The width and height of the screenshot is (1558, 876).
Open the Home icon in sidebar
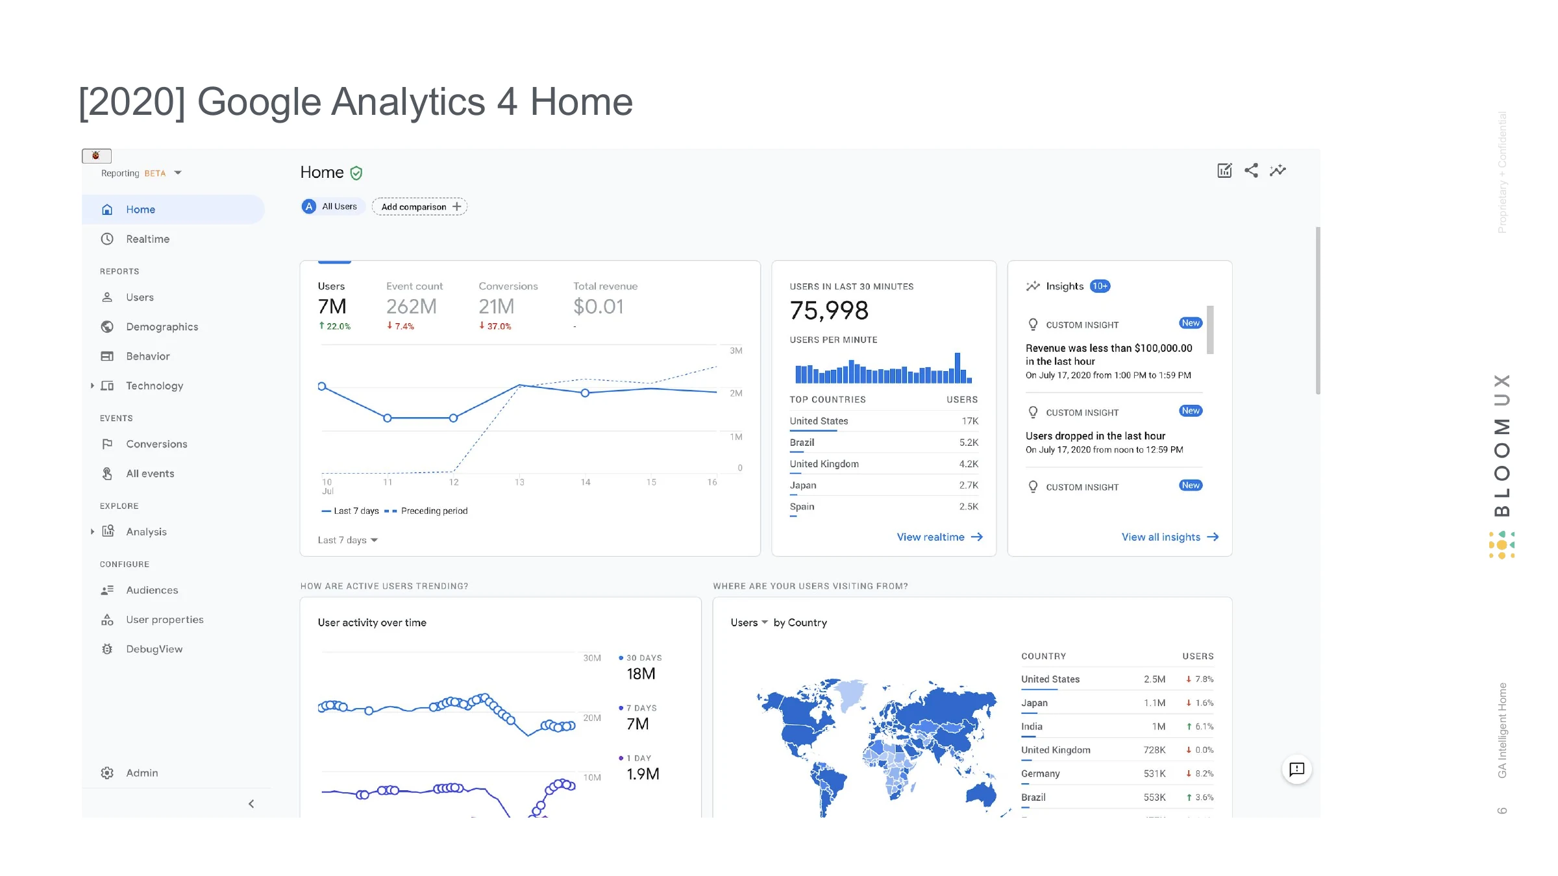(107, 210)
